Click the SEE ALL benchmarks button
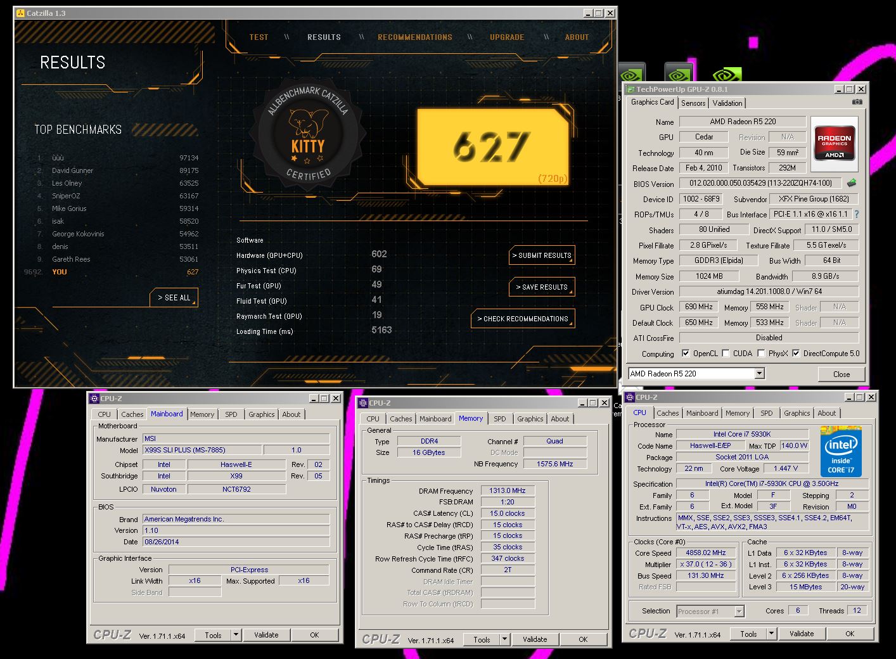The width and height of the screenshot is (896, 659). pyautogui.click(x=174, y=298)
